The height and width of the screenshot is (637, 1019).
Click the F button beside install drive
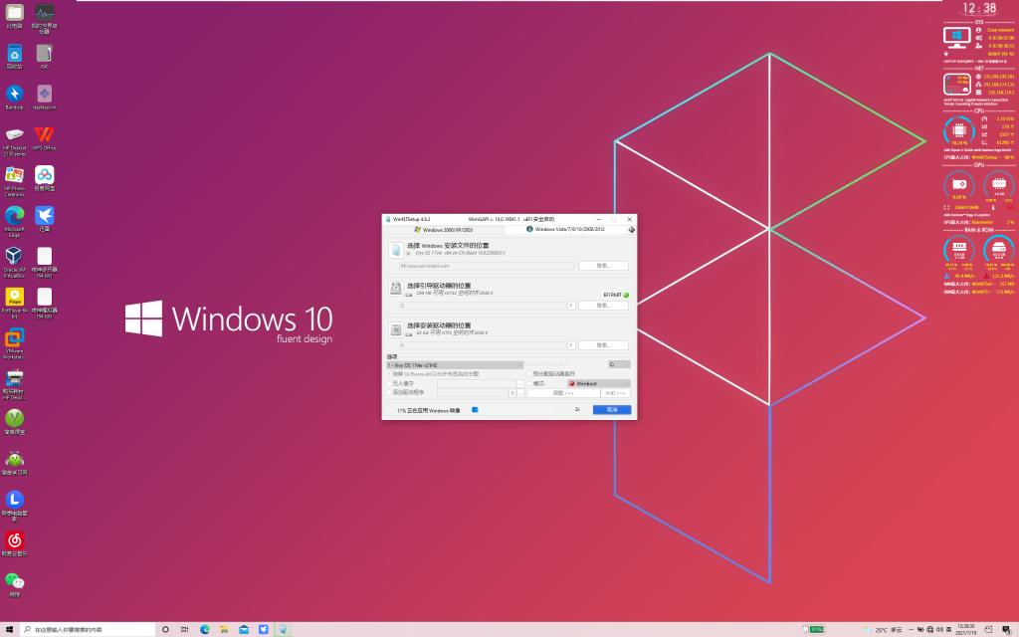pos(571,345)
